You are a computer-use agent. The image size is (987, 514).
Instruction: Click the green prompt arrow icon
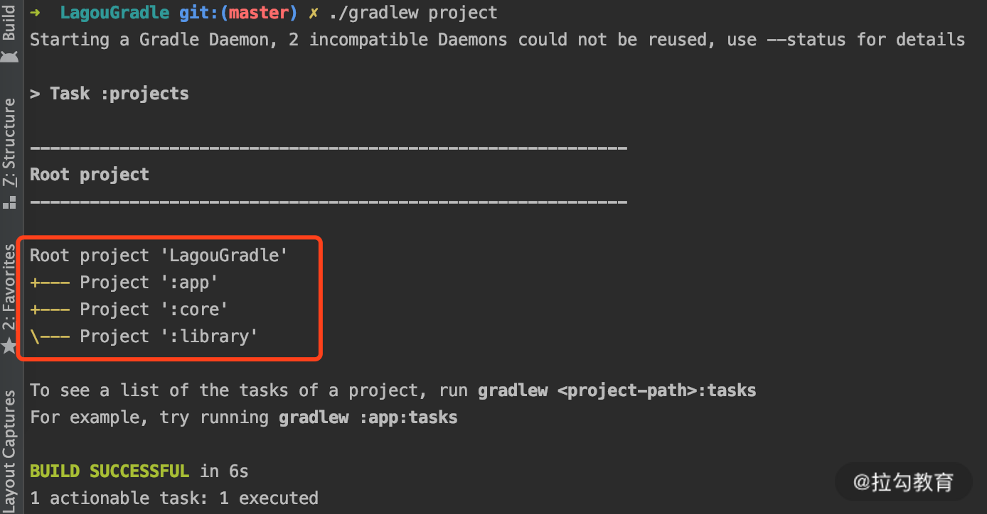pos(35,13)
